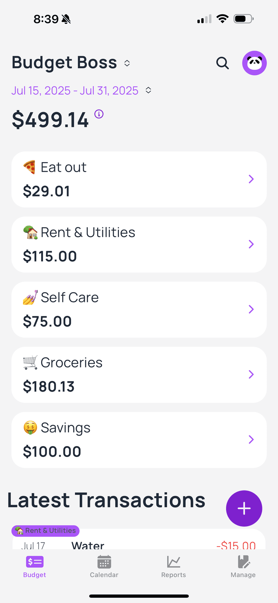Tap the Jul 15 - Jul 31 date link
This screenshot has height=603, width=278.
pos(75,90)
